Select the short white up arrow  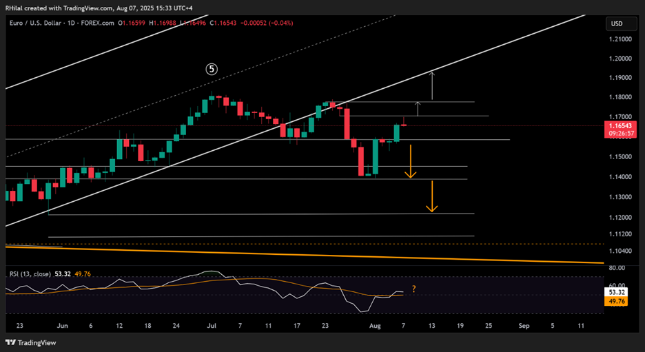coord(417,108)
